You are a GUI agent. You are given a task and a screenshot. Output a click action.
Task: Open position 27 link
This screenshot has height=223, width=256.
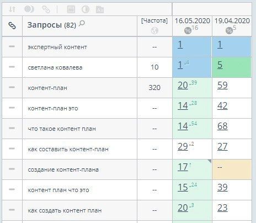(222, 147)
